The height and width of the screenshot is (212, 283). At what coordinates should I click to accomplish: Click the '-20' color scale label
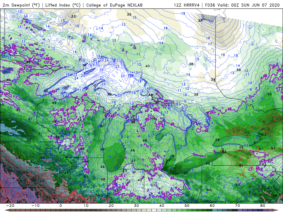point(10,206)
